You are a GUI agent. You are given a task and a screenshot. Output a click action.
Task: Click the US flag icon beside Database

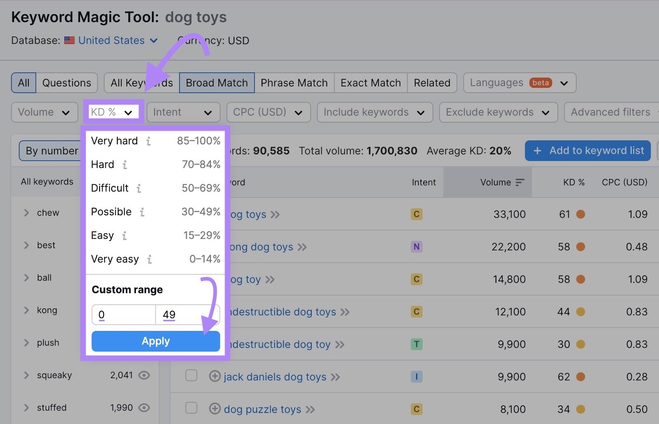click(69, 40)
